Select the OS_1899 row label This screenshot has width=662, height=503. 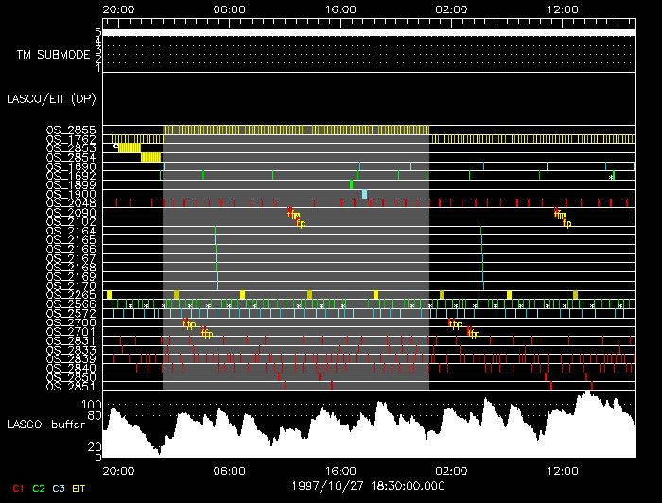71,184
